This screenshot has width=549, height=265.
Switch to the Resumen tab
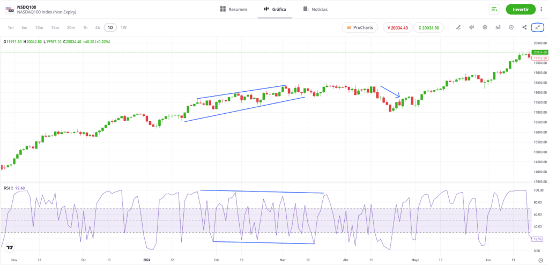234,10
